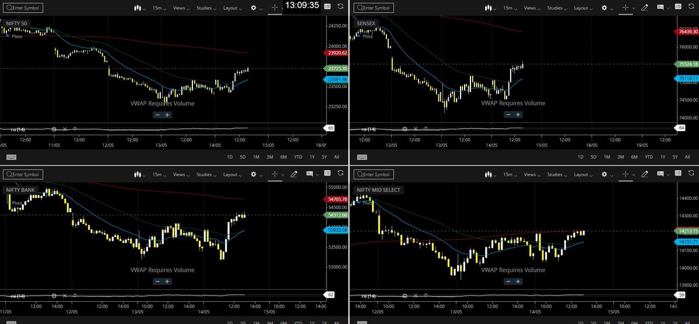Open 15m interval dropdown in SENSEX chart

pos(509,8)
